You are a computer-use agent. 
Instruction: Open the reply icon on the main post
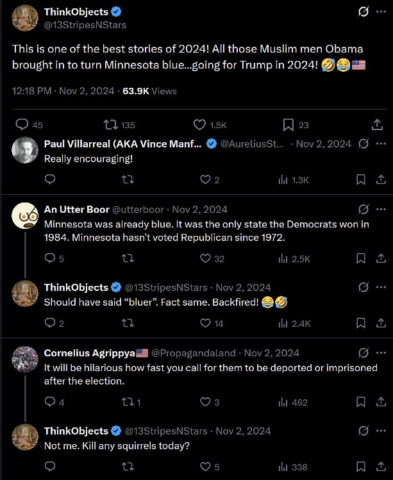[x=22, y=125]
